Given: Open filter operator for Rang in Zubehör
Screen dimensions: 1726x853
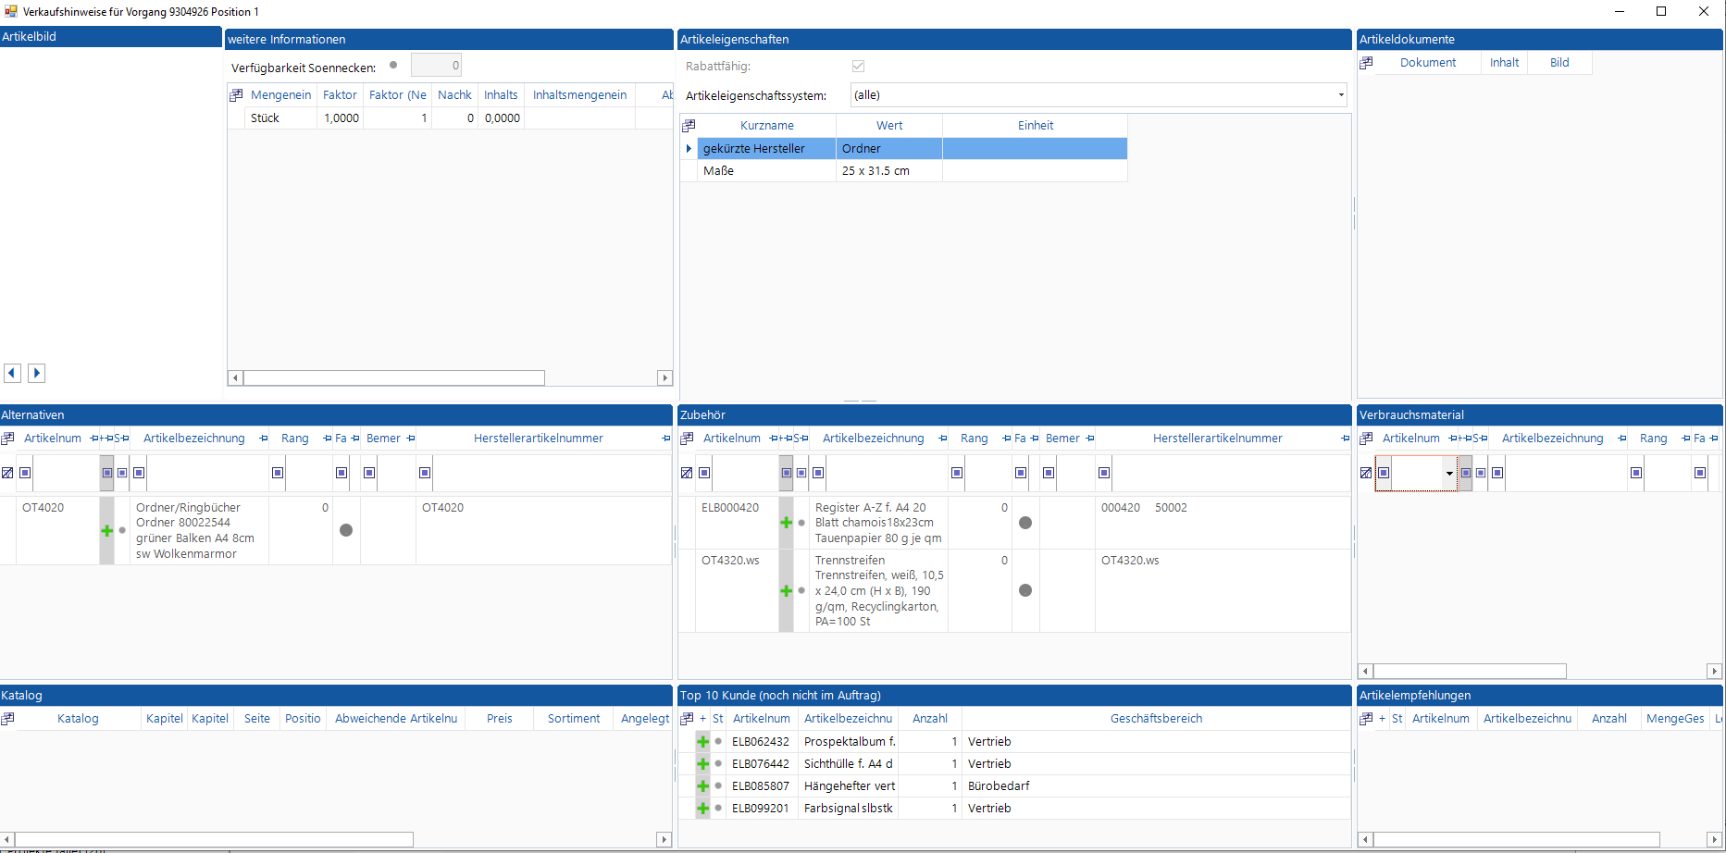Looking at the screenshot, I should [x=957, y=473].
